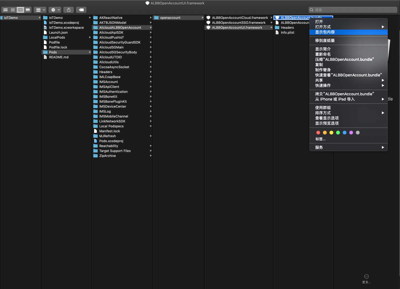Open the group-by arrangement dropdown

click(40, 10)
